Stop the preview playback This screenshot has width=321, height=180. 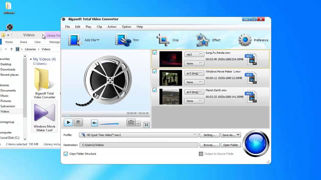coord(78,122)
